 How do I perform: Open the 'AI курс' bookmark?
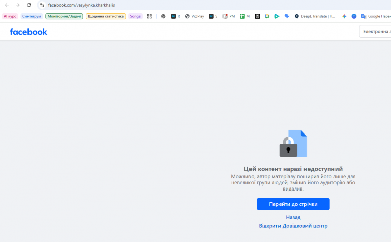click(x=10, y=16)
